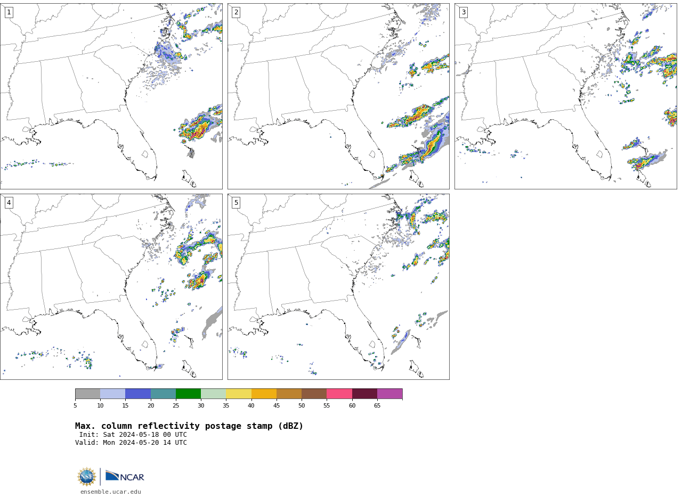
Task: Open ensemble member 1 reflectivity map
Action: point(111,96)
